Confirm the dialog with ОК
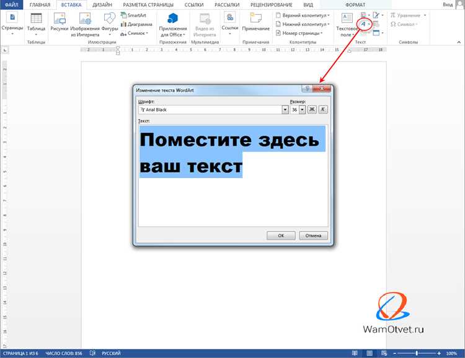This screenshot has width=465, height=358. (x=281, y=235)
